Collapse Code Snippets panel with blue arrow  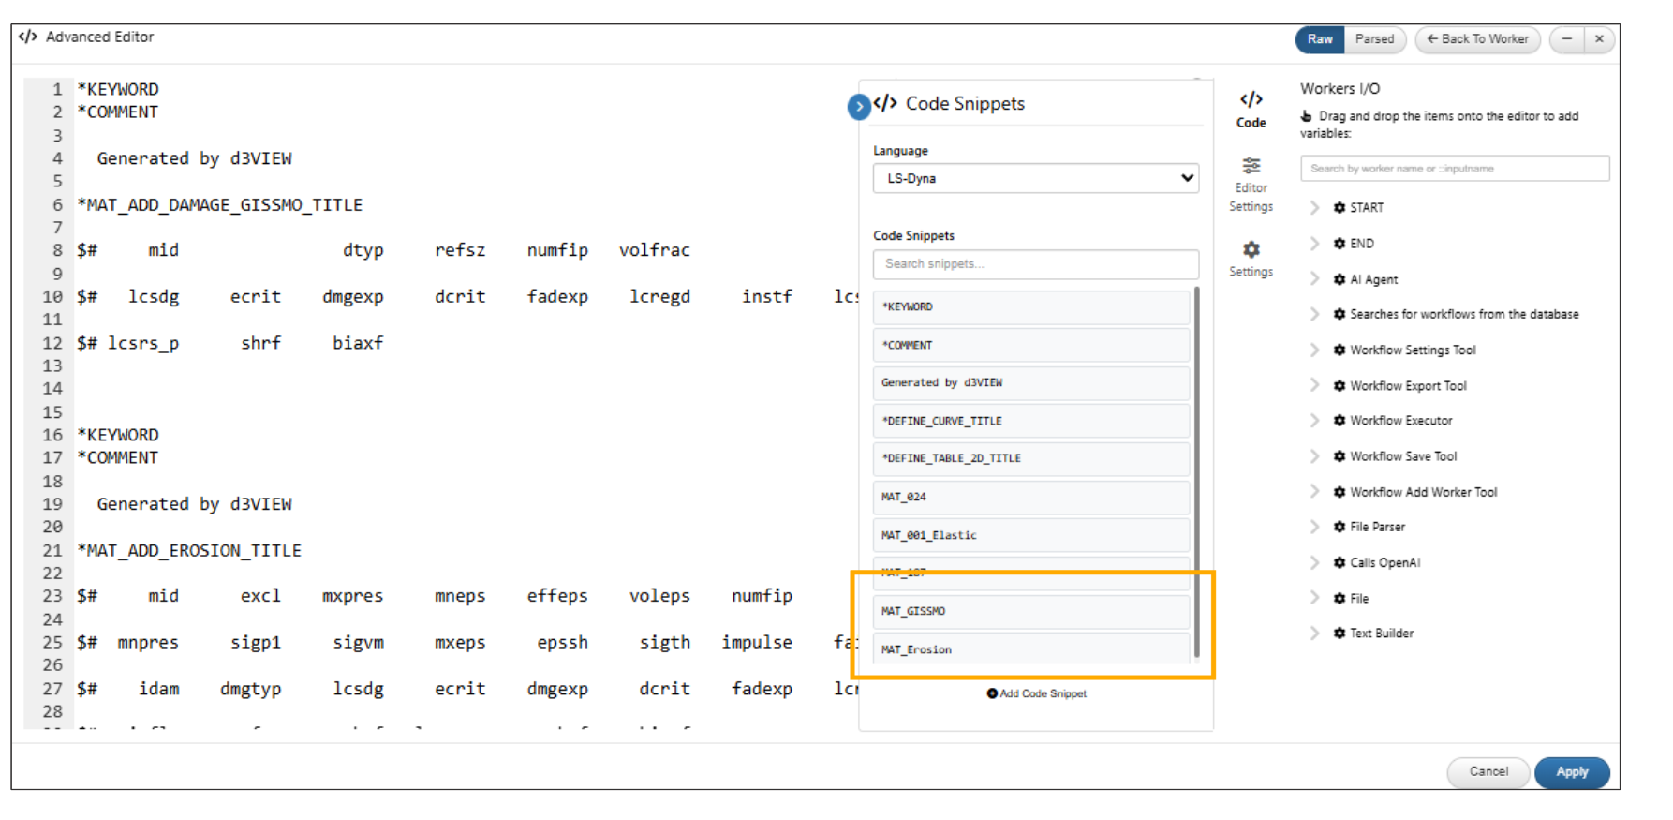pos(859,107)
